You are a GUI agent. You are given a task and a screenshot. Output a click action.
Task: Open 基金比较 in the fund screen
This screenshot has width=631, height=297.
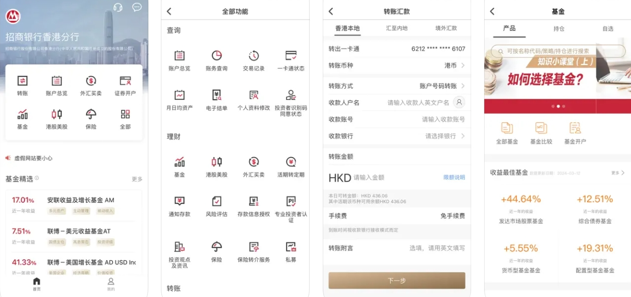click(541, 133)
